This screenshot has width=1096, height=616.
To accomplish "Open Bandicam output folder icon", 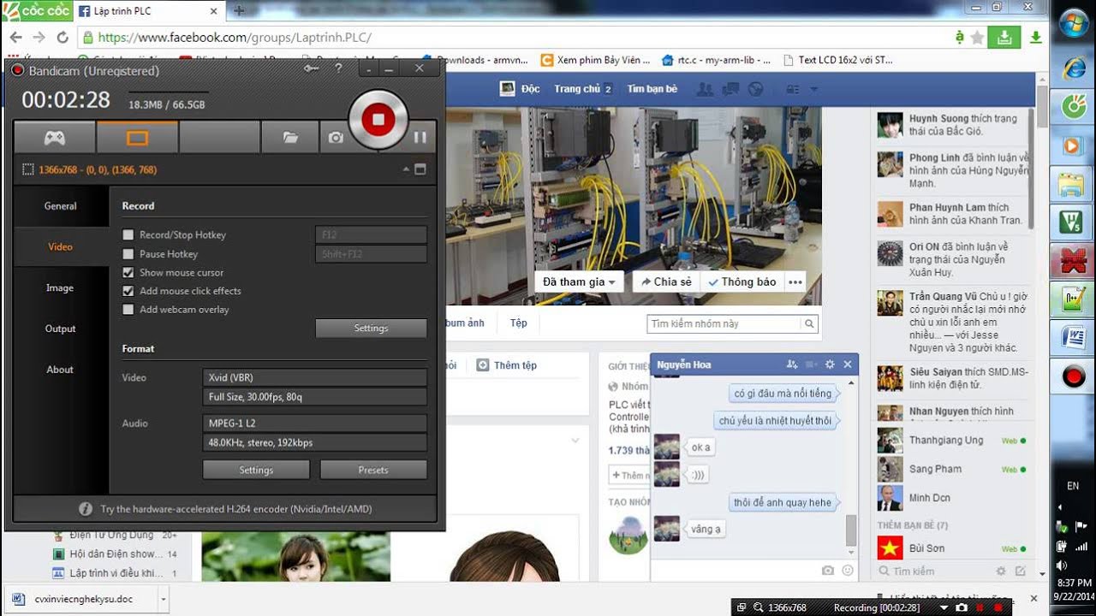I will (x=290, y=137).
